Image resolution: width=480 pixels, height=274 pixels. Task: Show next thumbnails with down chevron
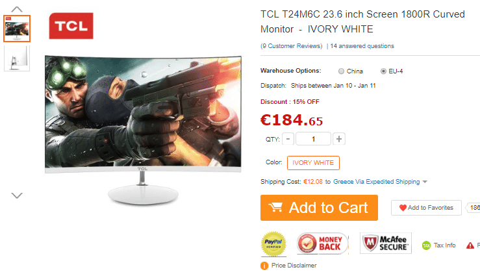coord(17,195)
